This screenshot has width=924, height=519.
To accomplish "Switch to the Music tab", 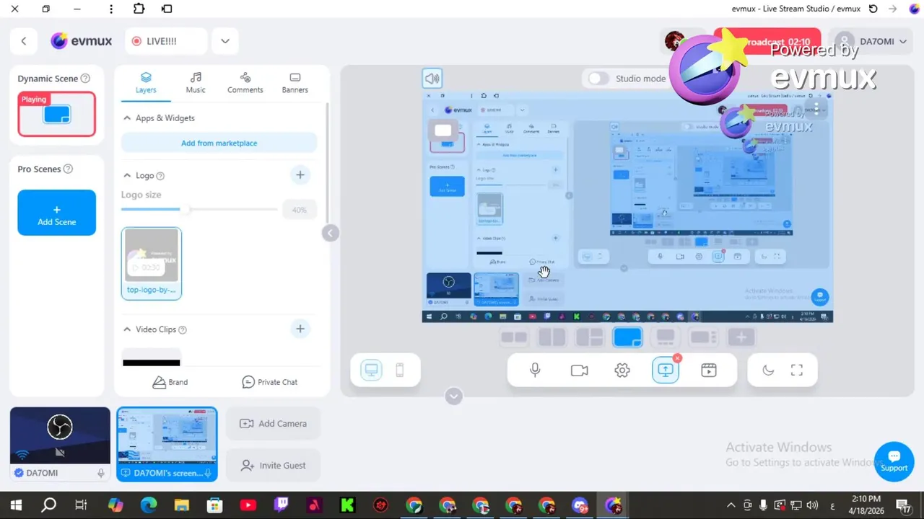I will (196, 83).
